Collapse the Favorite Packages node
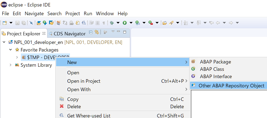This screenshot has height=118, width=267. (11, 50)
